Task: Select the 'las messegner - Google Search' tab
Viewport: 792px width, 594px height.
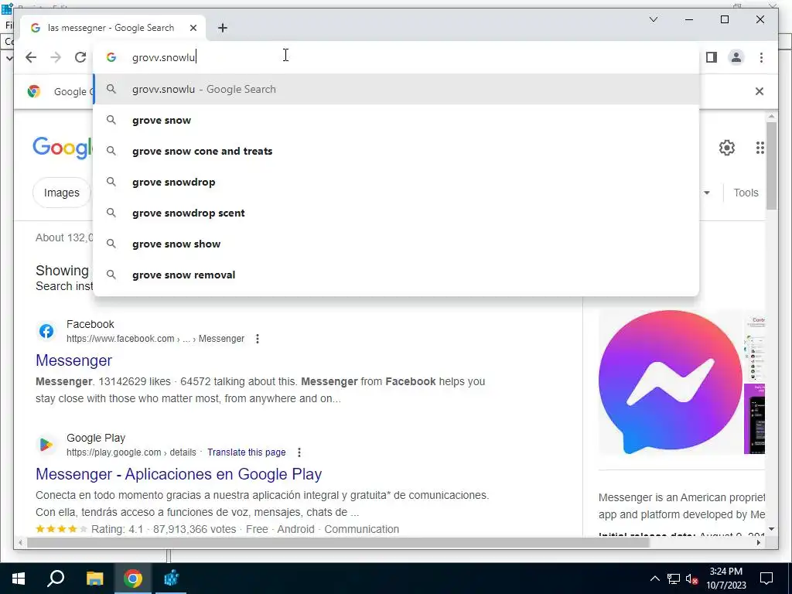Action: 113,28
